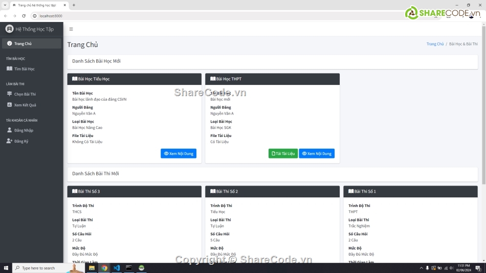Click Xem Nội Dung for Bài Học THPT
The height and width of the screenshot is (273, 486).
point(317,153)
